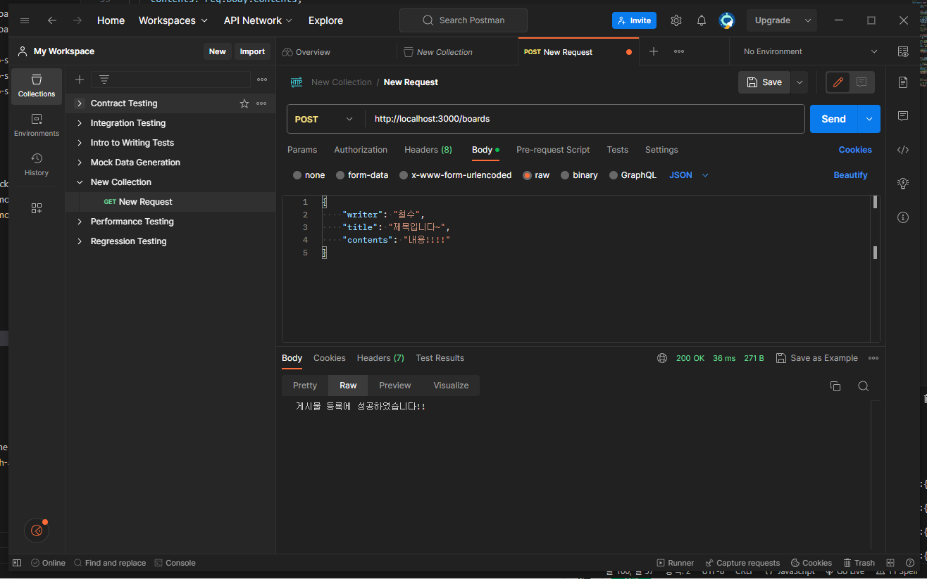Open the Environments sidebar section
Viewport: 927px width, 579px height.
pos(37,125)
